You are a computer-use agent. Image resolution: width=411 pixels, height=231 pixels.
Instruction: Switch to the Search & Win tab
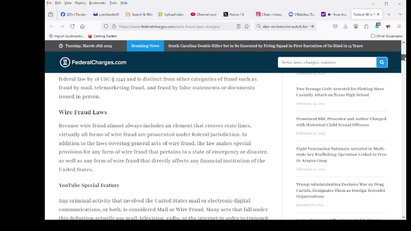(139, 14)
